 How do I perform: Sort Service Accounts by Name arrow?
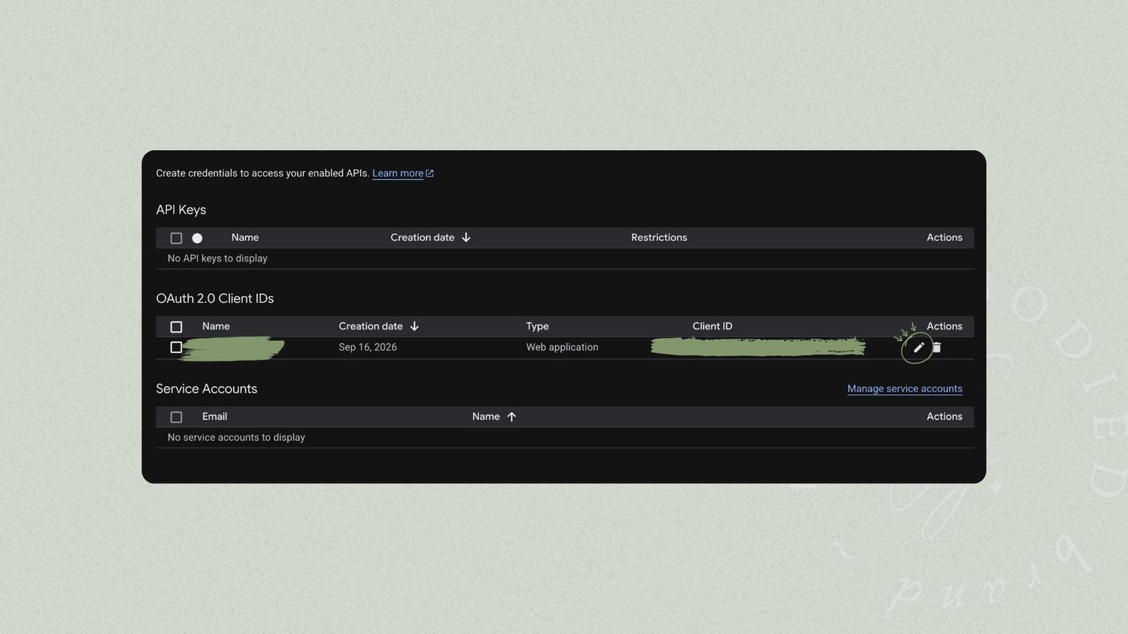512,416
